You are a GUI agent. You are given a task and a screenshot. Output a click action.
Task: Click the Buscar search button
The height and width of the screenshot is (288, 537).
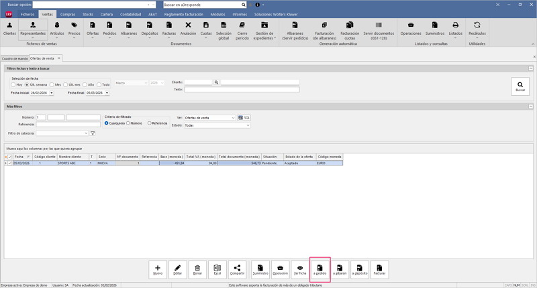(x=520, y=86)
